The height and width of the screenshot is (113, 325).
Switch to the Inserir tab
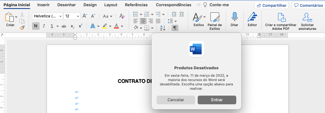coord(43,5)
